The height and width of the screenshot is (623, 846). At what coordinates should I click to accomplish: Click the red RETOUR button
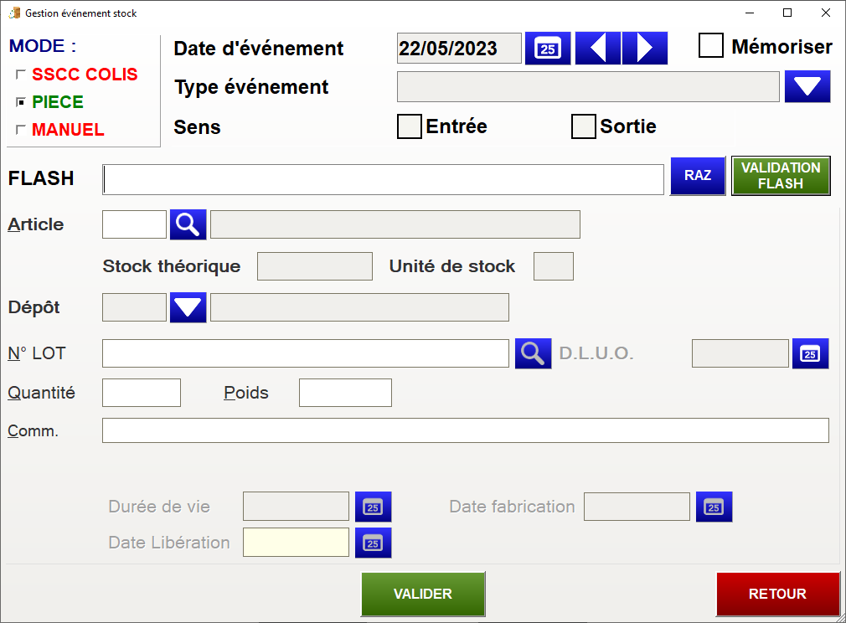click(777, 594)
